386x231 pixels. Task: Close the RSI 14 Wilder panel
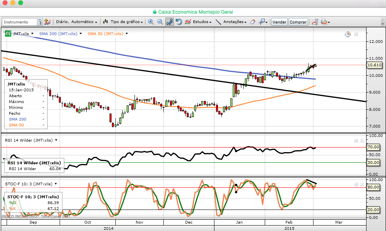(x=362, y=140)
